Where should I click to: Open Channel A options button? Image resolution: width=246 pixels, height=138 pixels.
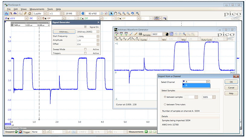tap(6, 18)
